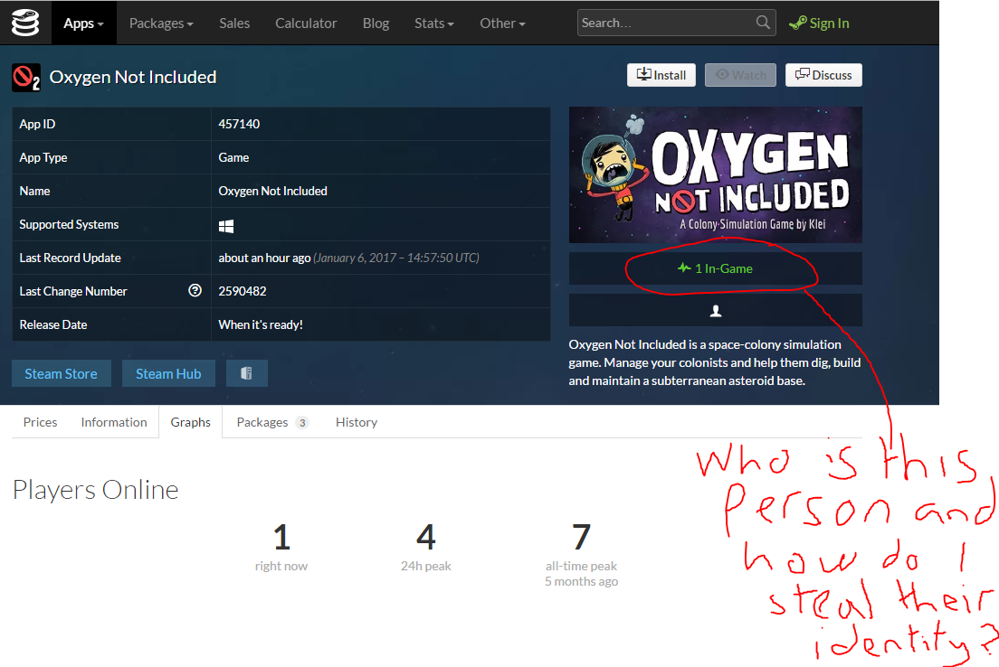This screenshot has width=999, height=667.
Task: Click the Discuss button
Action: (x=823, y=75)
